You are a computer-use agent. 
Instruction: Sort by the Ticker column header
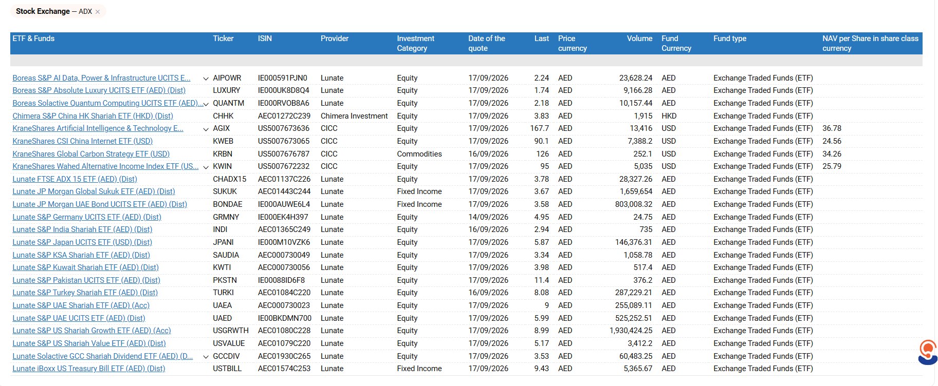[x=223, y=38]
